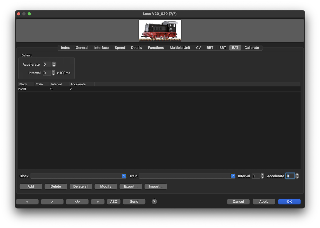Expand the Train dropdown list

pyautogui.click(x=233, y=176)
